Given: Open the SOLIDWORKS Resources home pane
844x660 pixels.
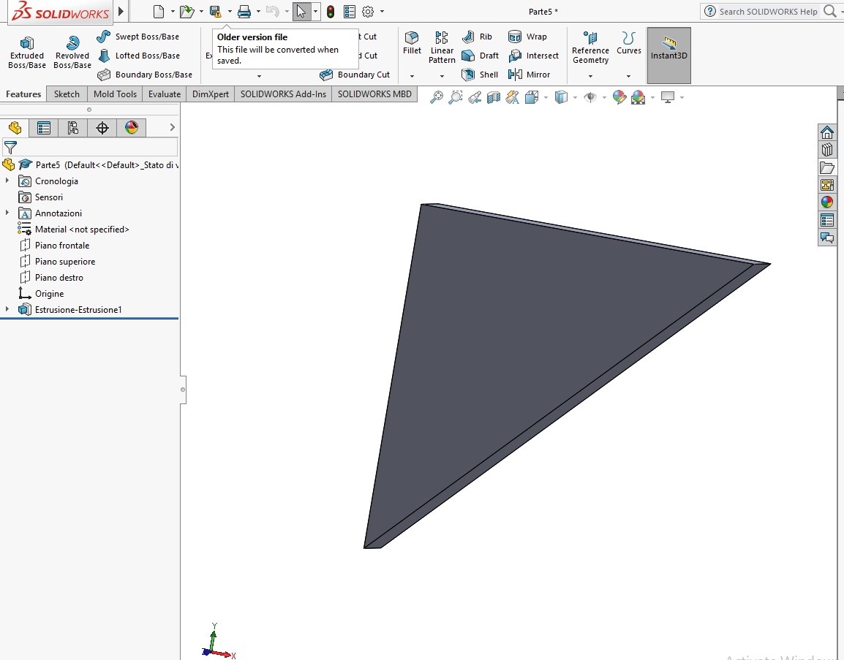Looking at the screenshot, I should 826,132.
